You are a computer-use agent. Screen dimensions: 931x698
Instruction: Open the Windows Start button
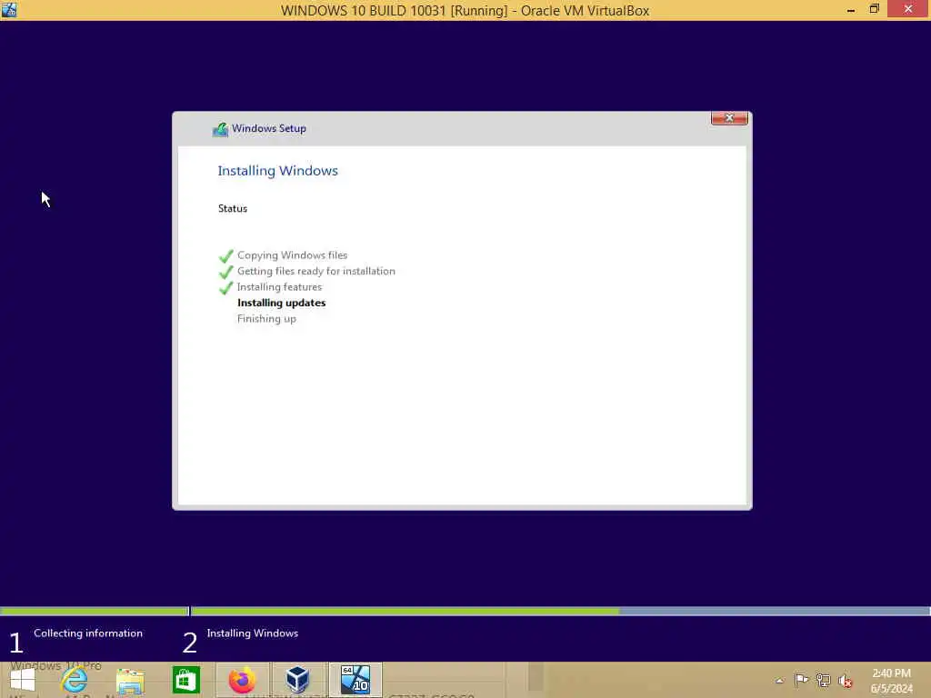pos(23,680)
